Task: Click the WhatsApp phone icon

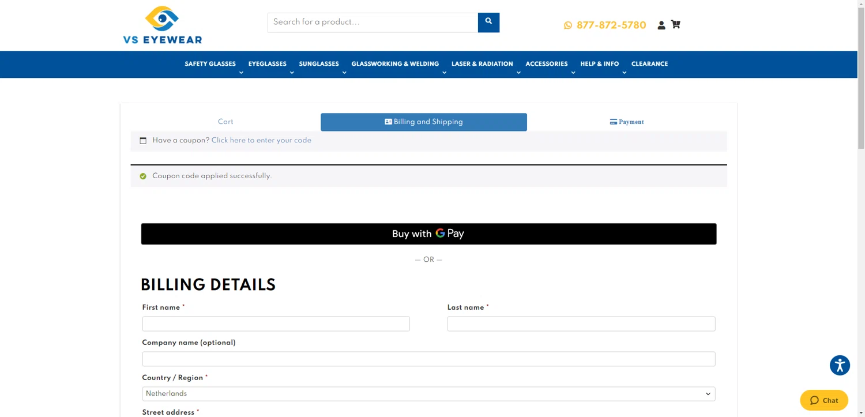Action: [x=568, y=25]
